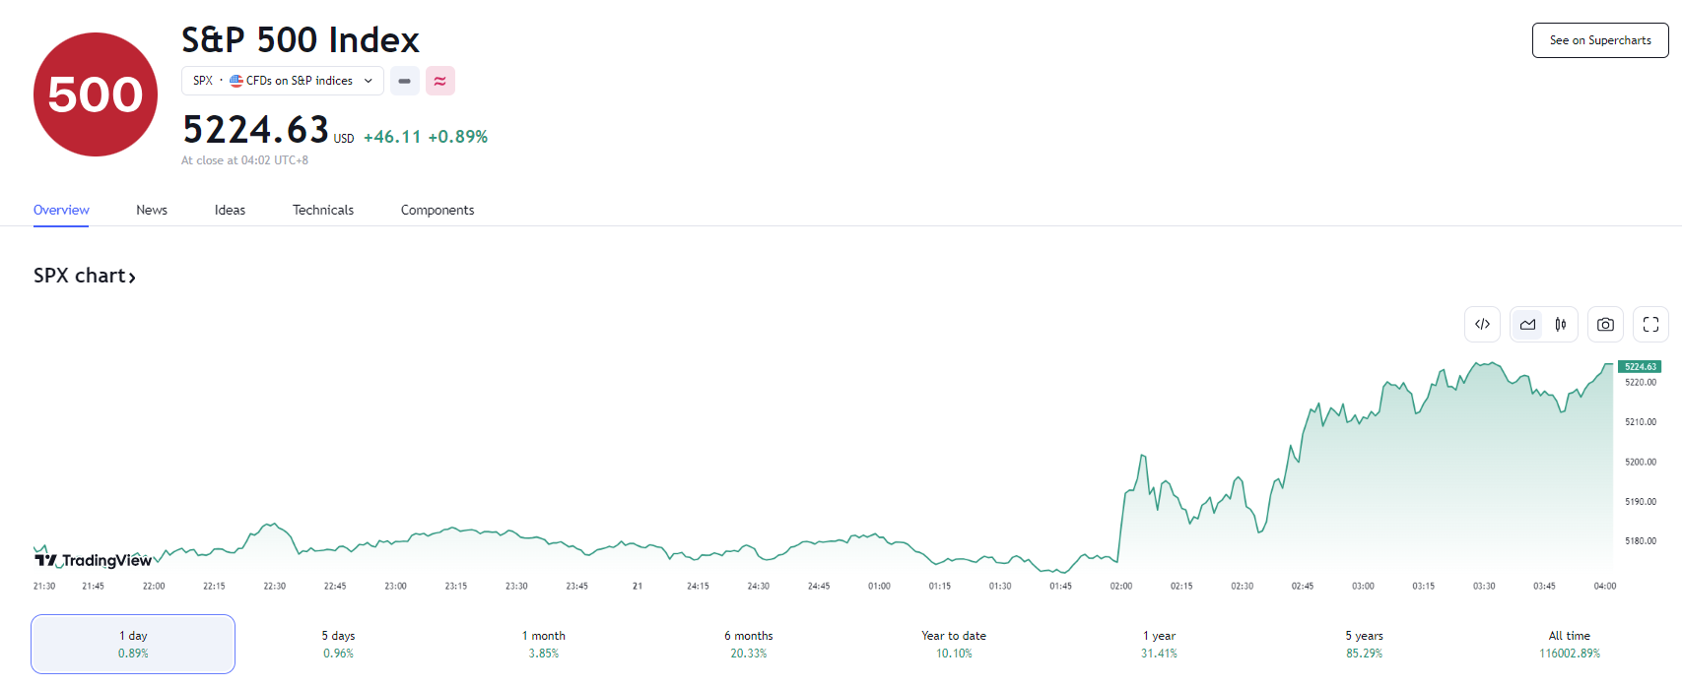Viewport: 1682px width, 686px height.
Task: Choose the All time range button
Action: (x=1569, y=644)
